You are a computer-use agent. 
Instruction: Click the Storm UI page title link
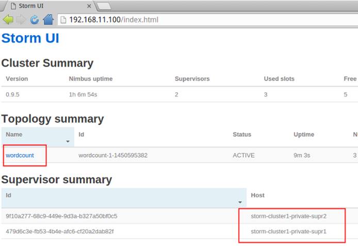click(x=30, y=39)
